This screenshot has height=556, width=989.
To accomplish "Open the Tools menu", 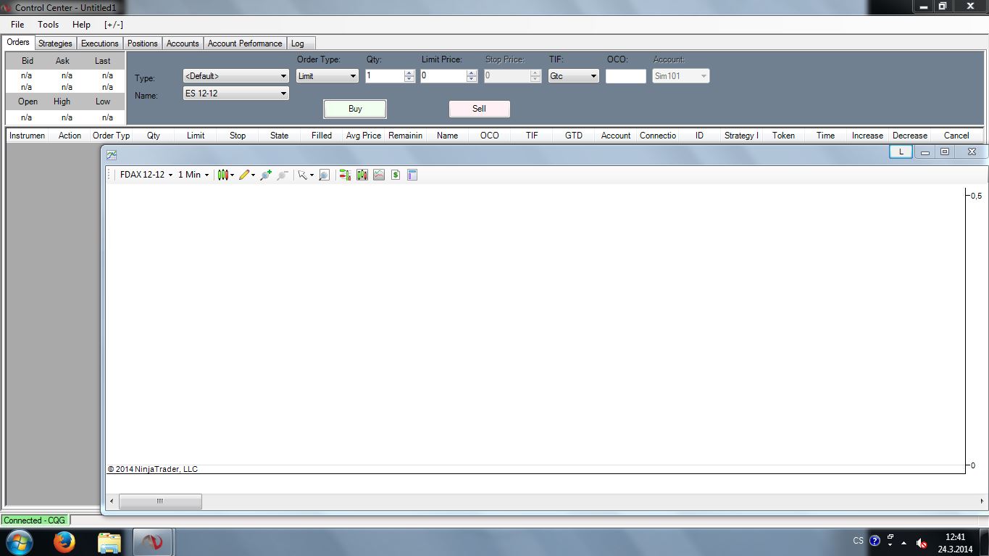I will point(49,25).
